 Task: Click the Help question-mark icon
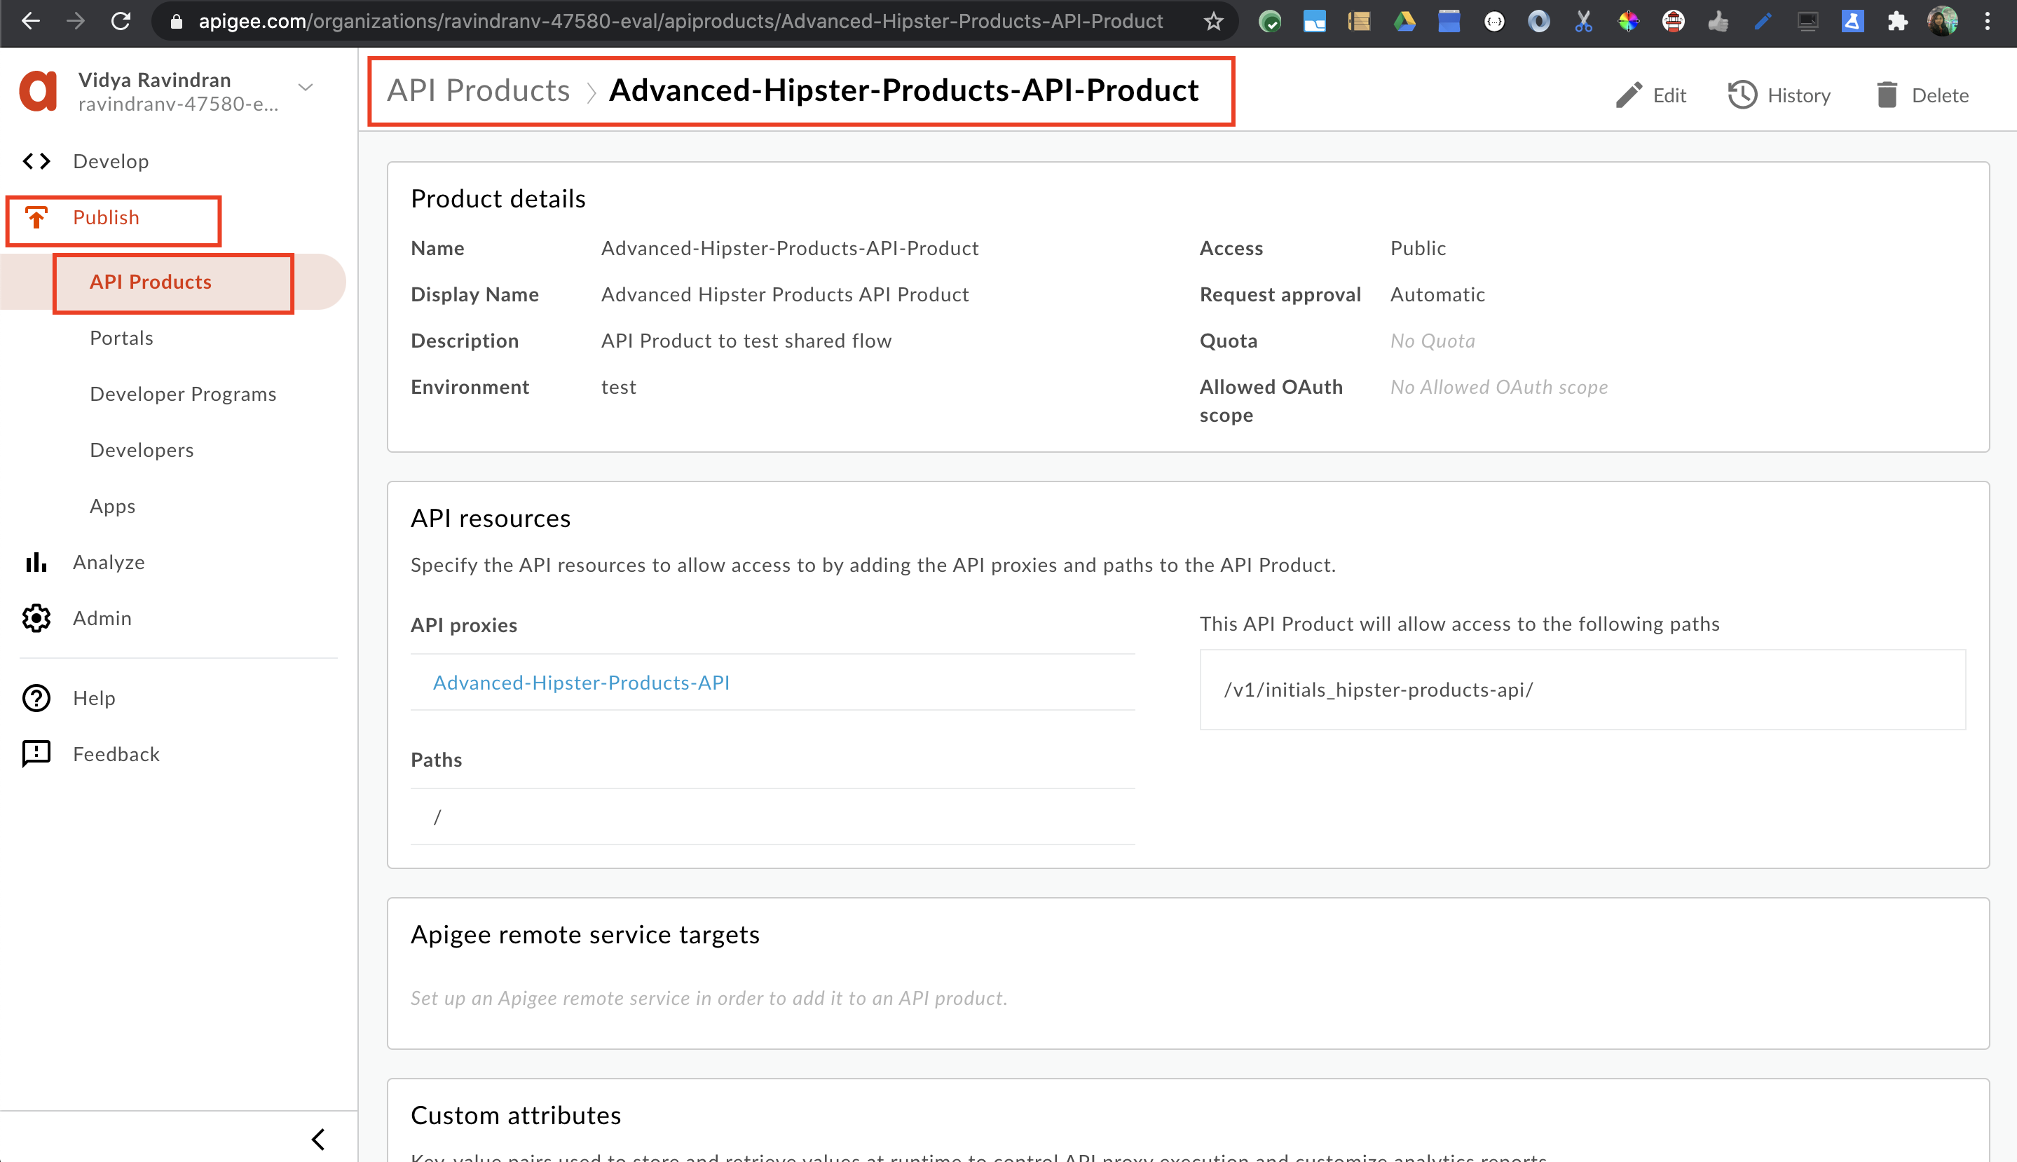click(x=36, y=697)
